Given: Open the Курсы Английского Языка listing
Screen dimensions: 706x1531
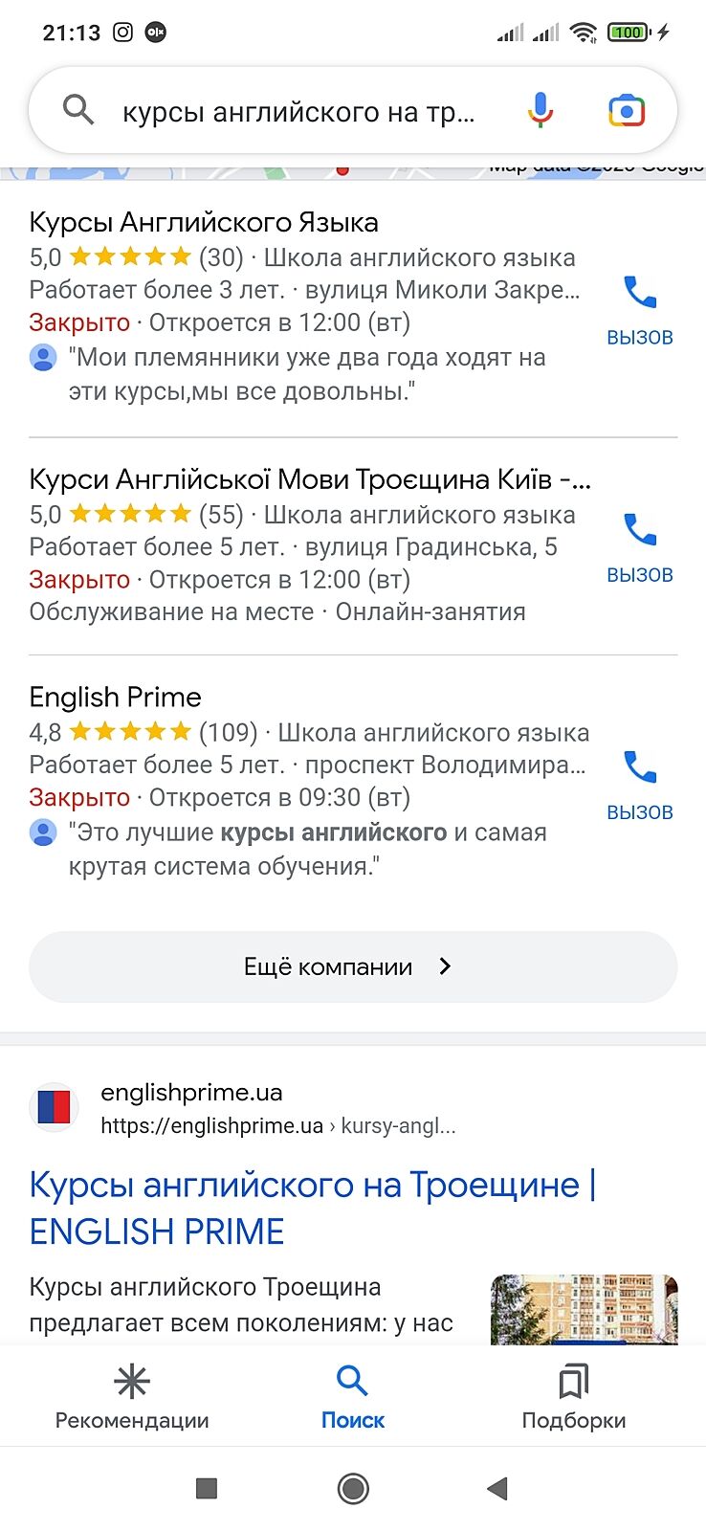Looking at the screenshot, I should (x=204, y=223).
